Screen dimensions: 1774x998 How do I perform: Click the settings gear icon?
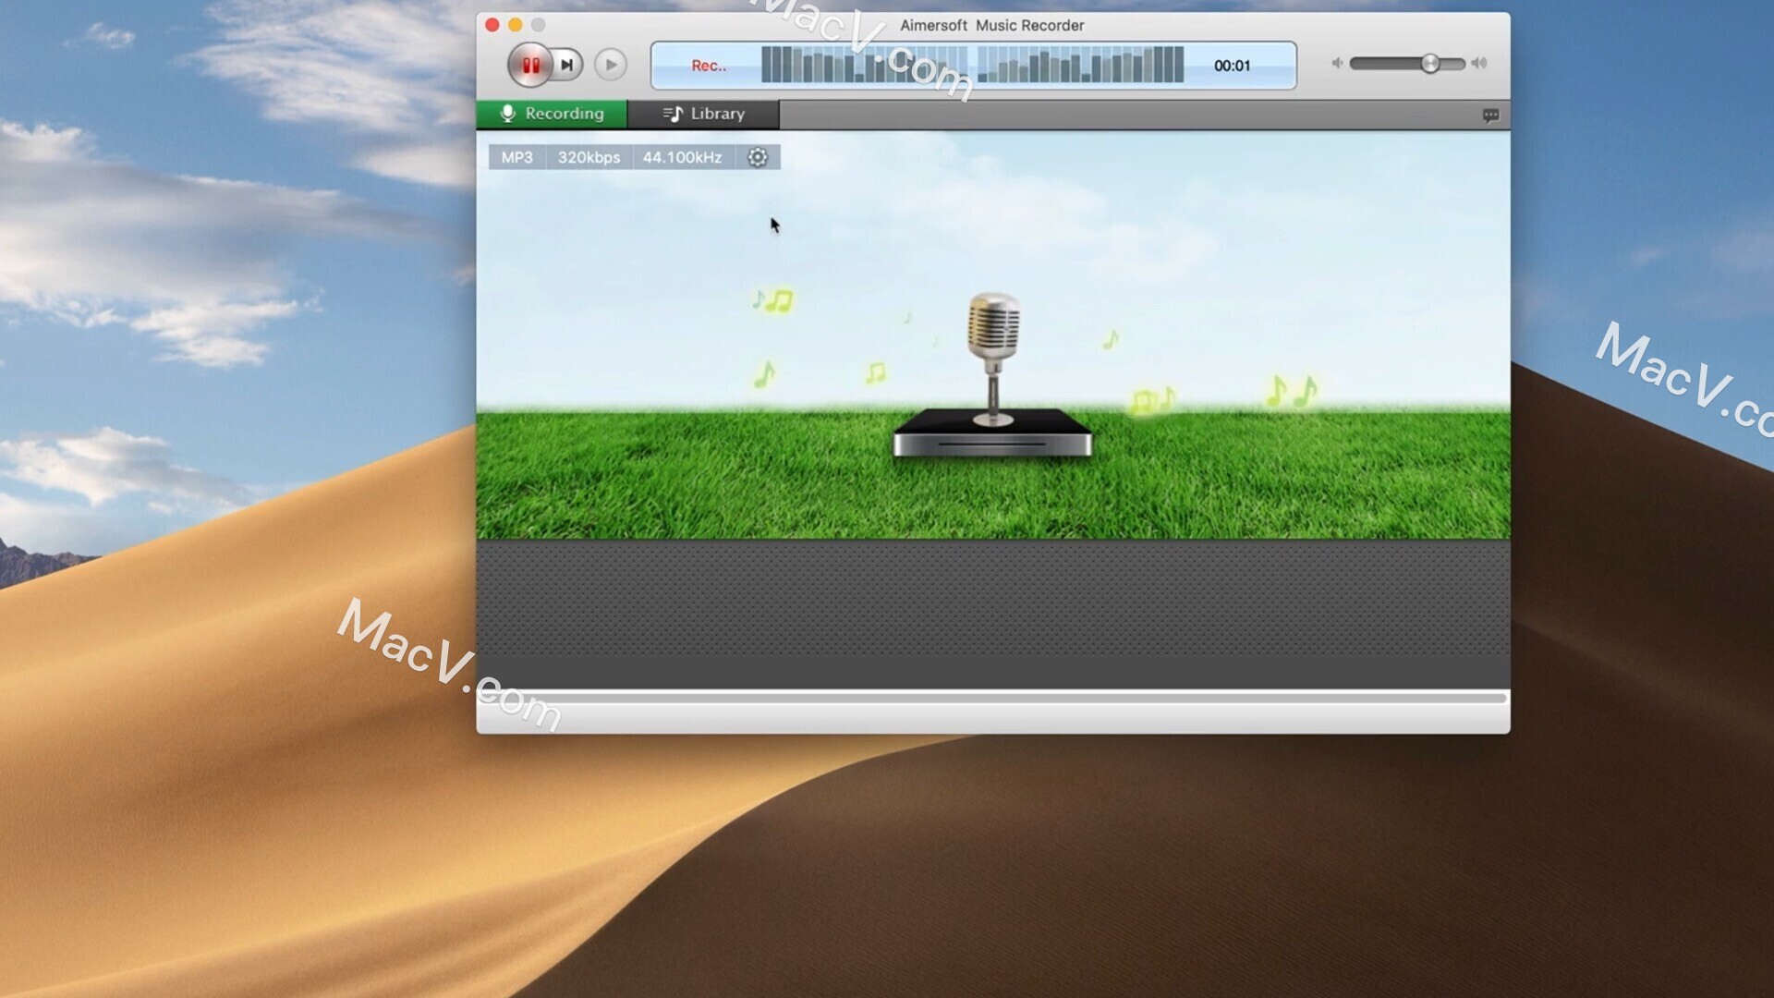click(x=758, y=157)
